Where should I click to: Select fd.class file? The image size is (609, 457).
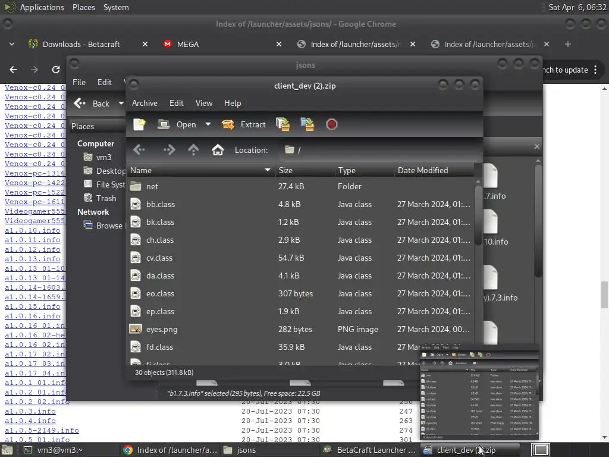click(301, 348)
